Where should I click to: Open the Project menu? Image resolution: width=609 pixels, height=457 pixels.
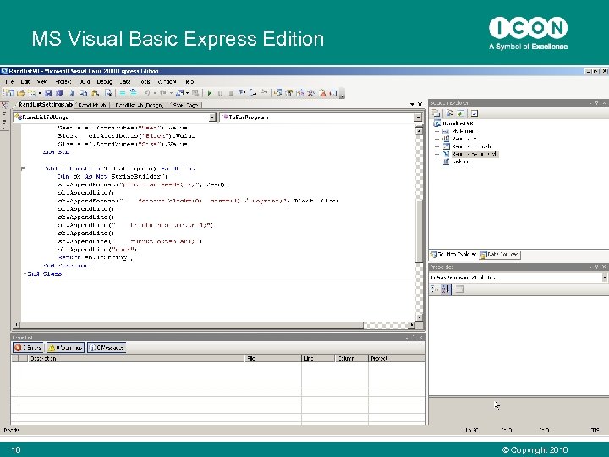[63, 81]
